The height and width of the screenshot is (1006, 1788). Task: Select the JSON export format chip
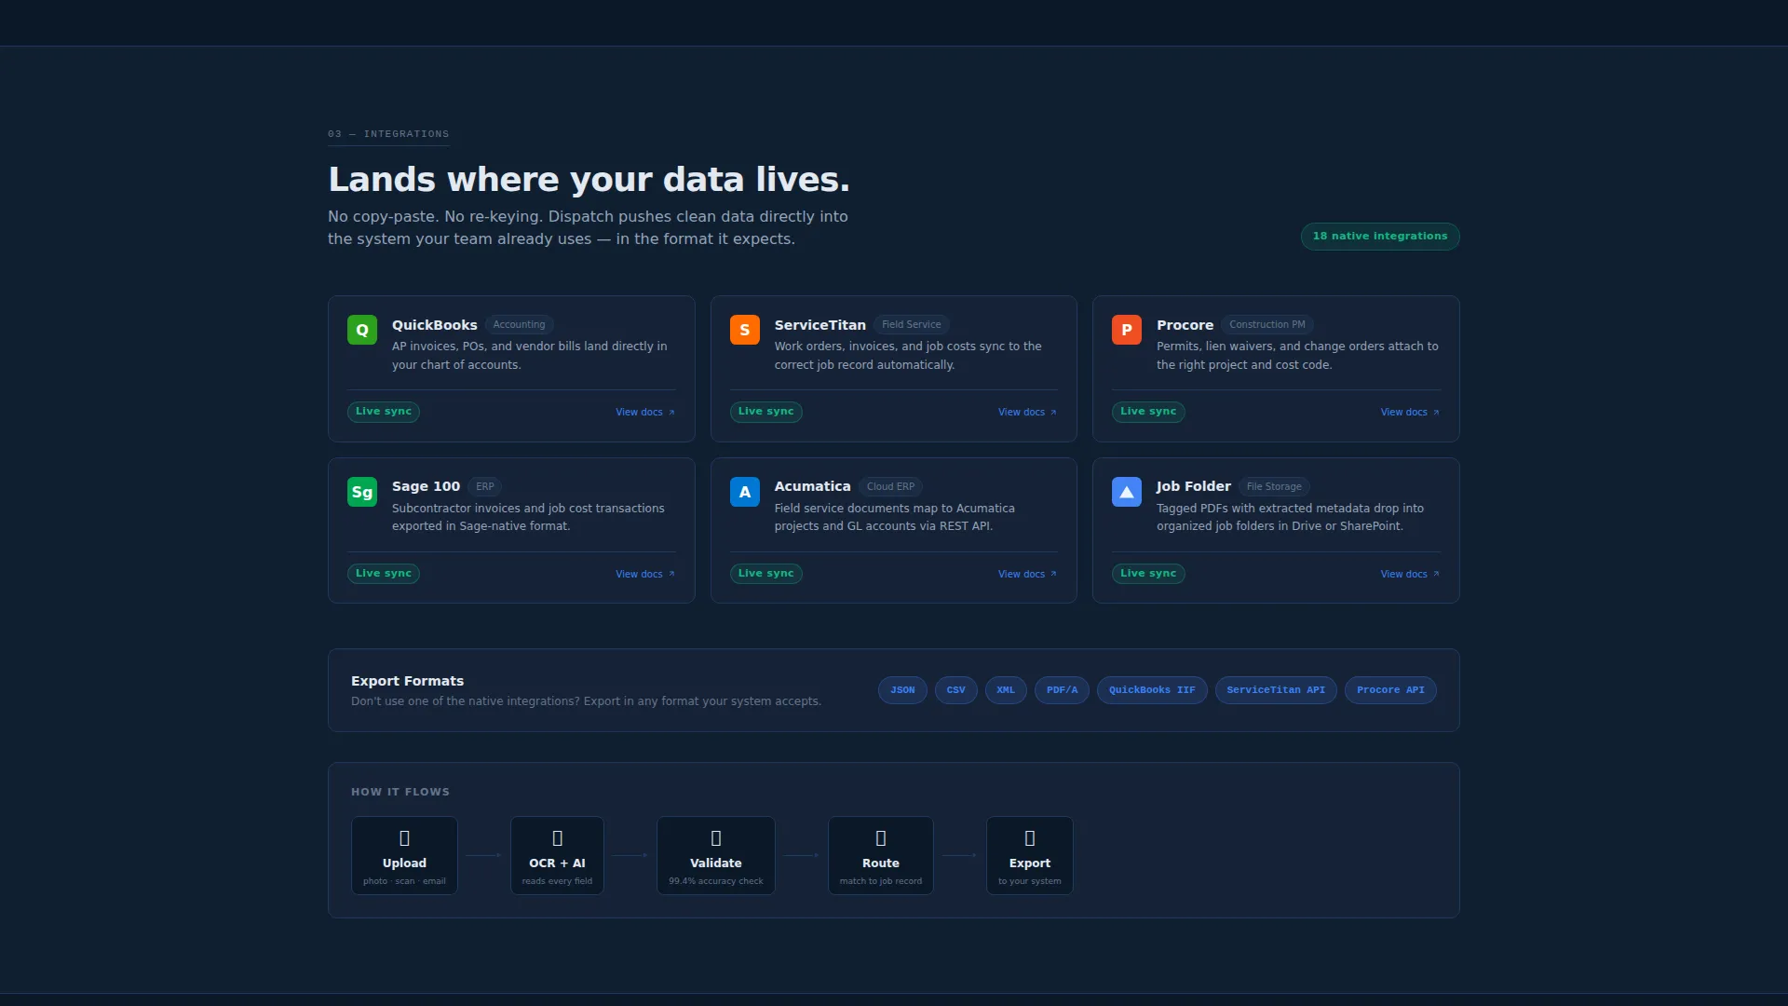(902, 690)
